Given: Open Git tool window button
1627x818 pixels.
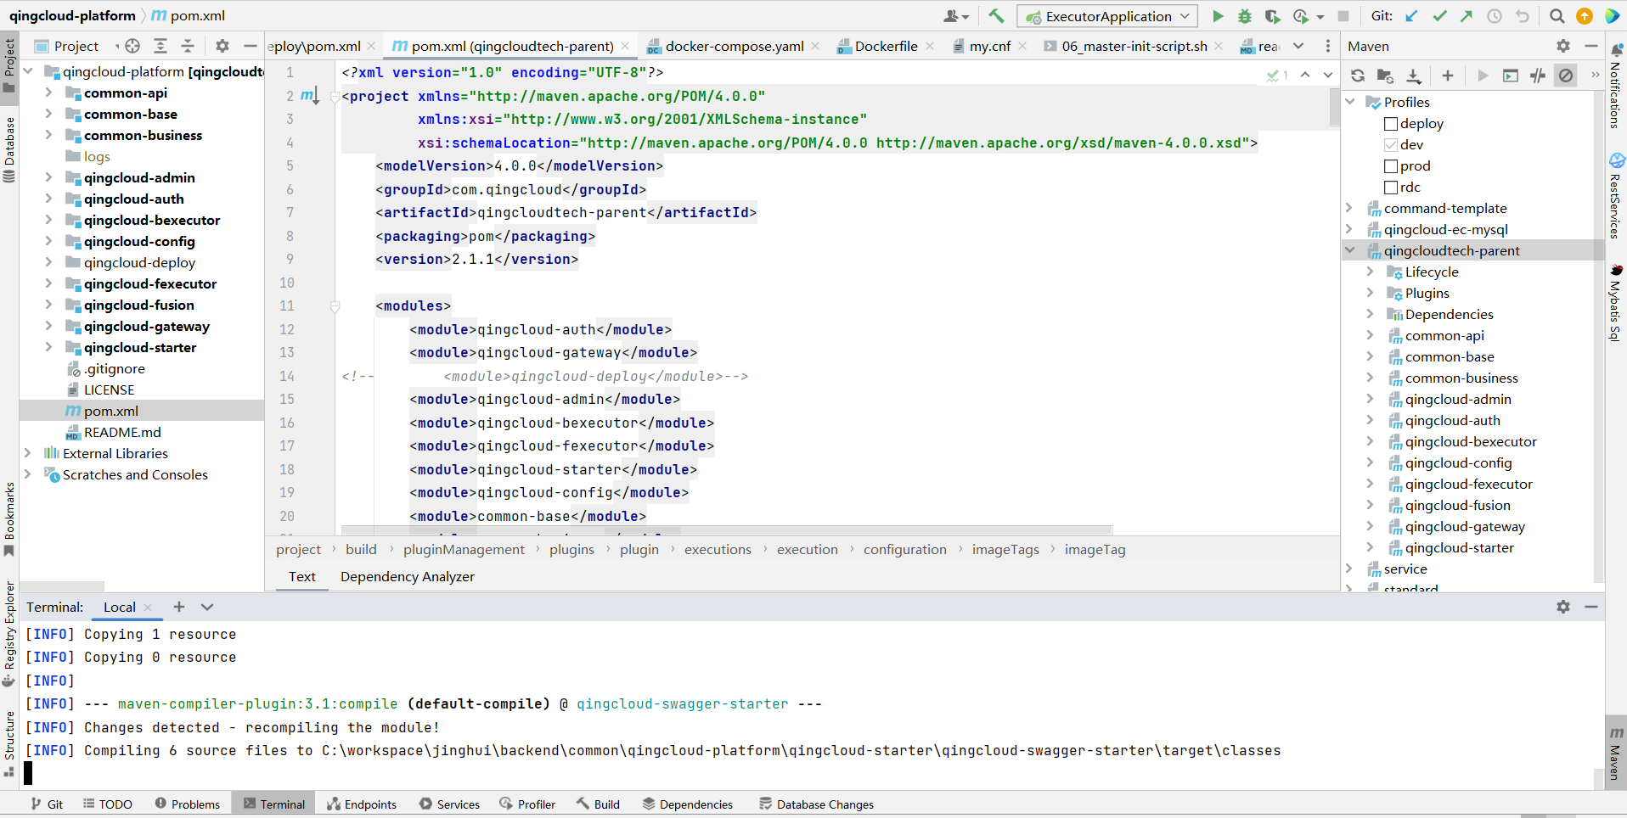Looking at the screenshot, I should pos(47,804).
